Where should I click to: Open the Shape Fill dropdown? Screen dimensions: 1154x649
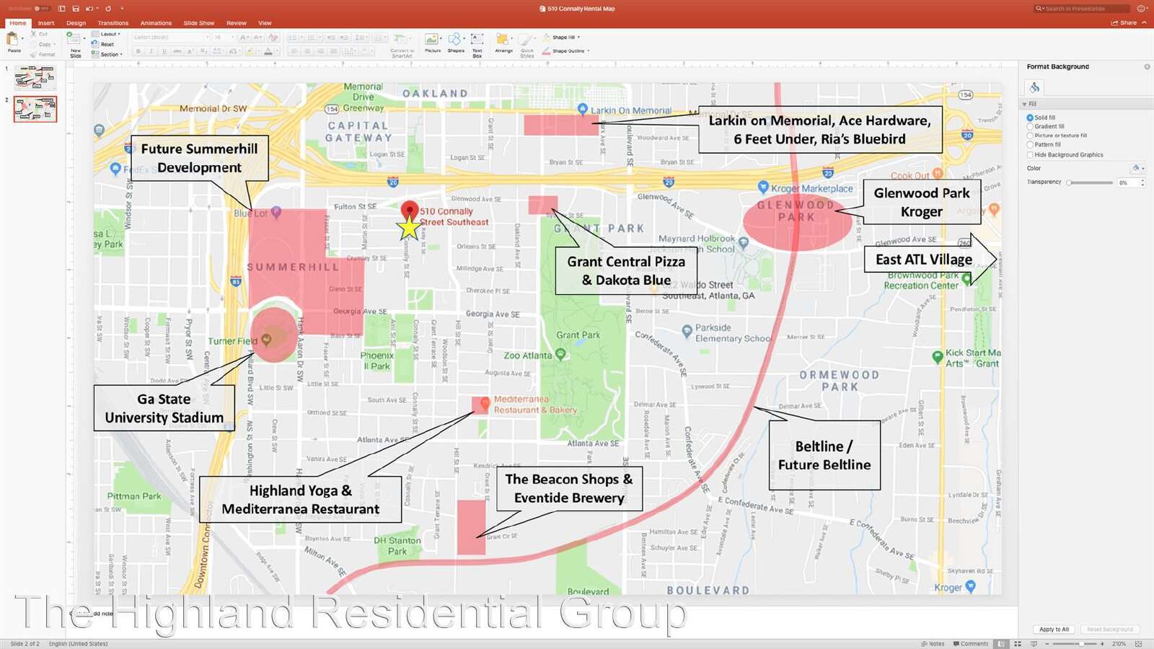click(561, 37)
